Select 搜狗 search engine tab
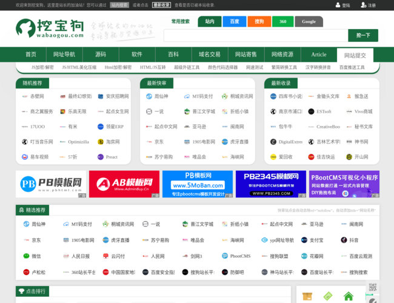 (259, 21)
